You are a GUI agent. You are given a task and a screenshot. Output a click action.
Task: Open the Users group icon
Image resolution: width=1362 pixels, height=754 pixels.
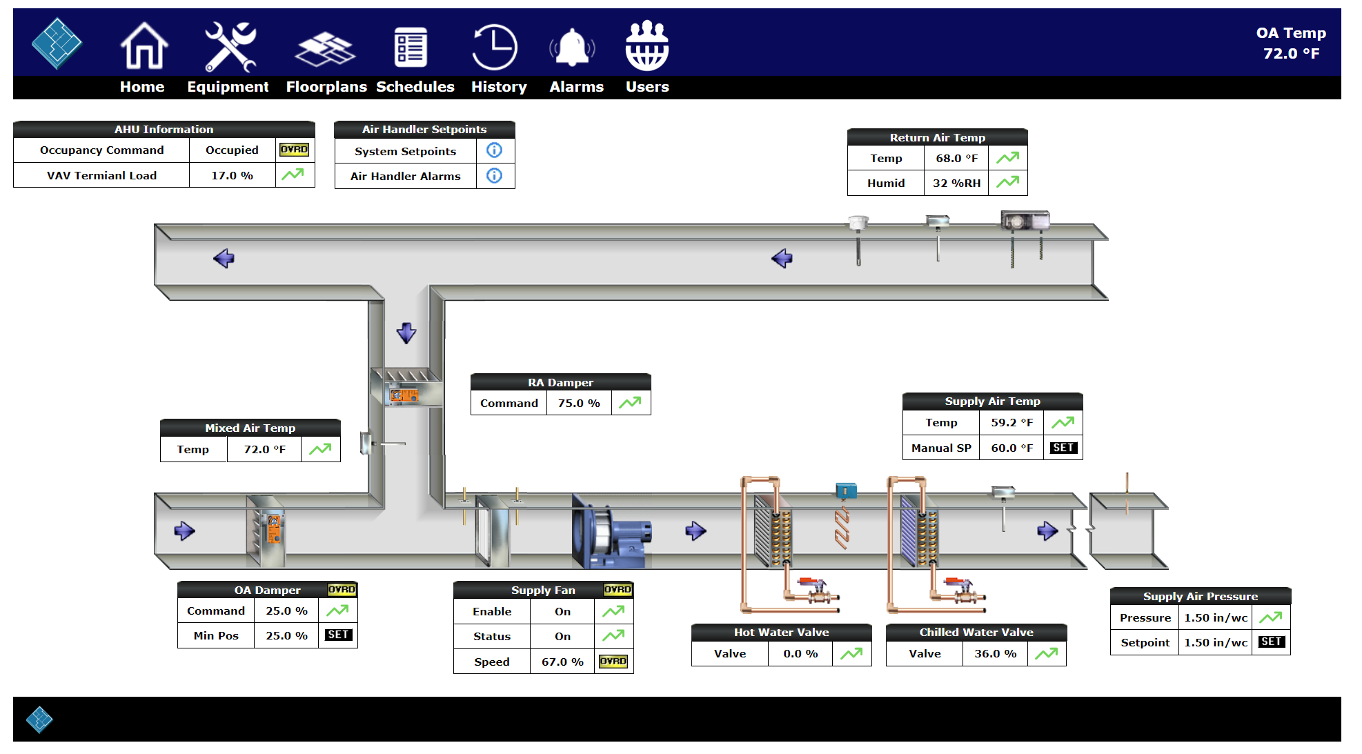(x=647, y=46)
